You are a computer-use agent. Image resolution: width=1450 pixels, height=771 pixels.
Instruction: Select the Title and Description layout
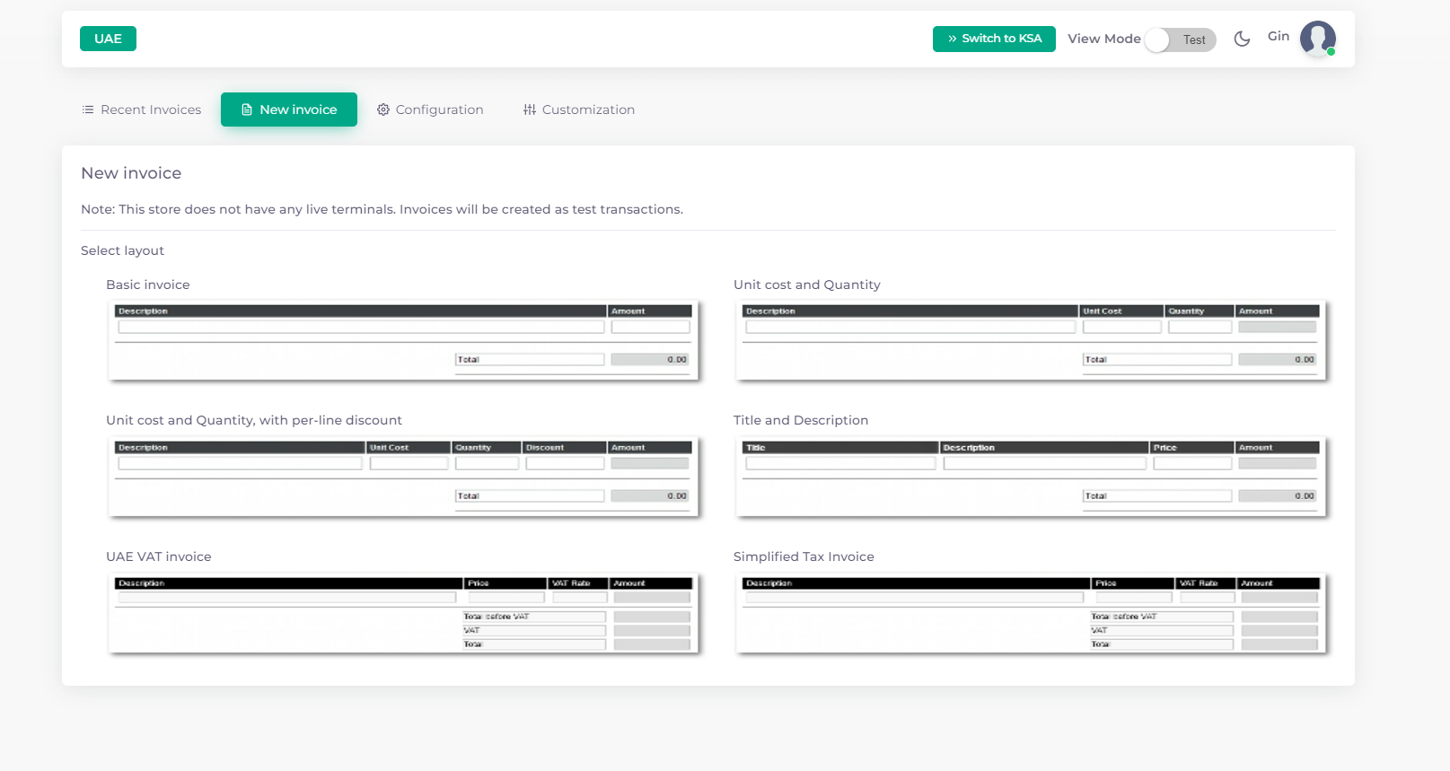click(x=1031, y=477)
